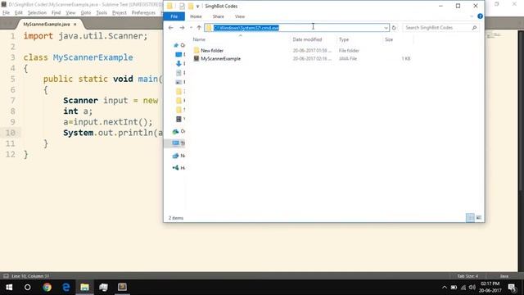Viewport: 524px width, 295px height.
Task: Go forward in File Explorer navigation
Action: 182,28
